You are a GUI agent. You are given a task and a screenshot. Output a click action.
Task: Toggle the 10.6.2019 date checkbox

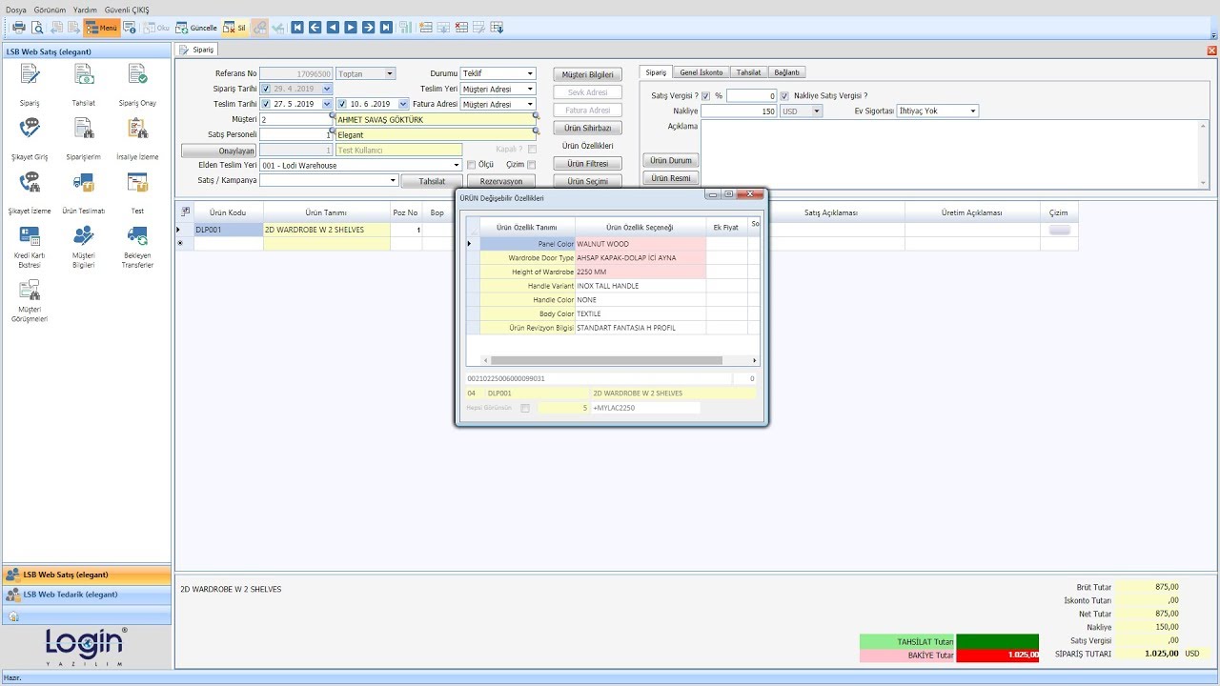[x=342, y=104]
